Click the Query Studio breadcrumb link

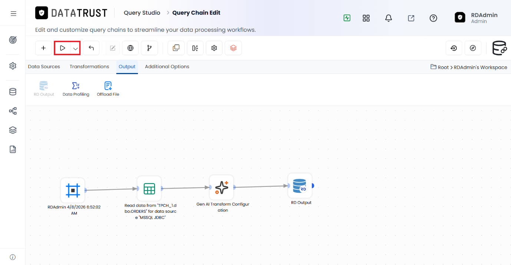click(x=142, y=13)
